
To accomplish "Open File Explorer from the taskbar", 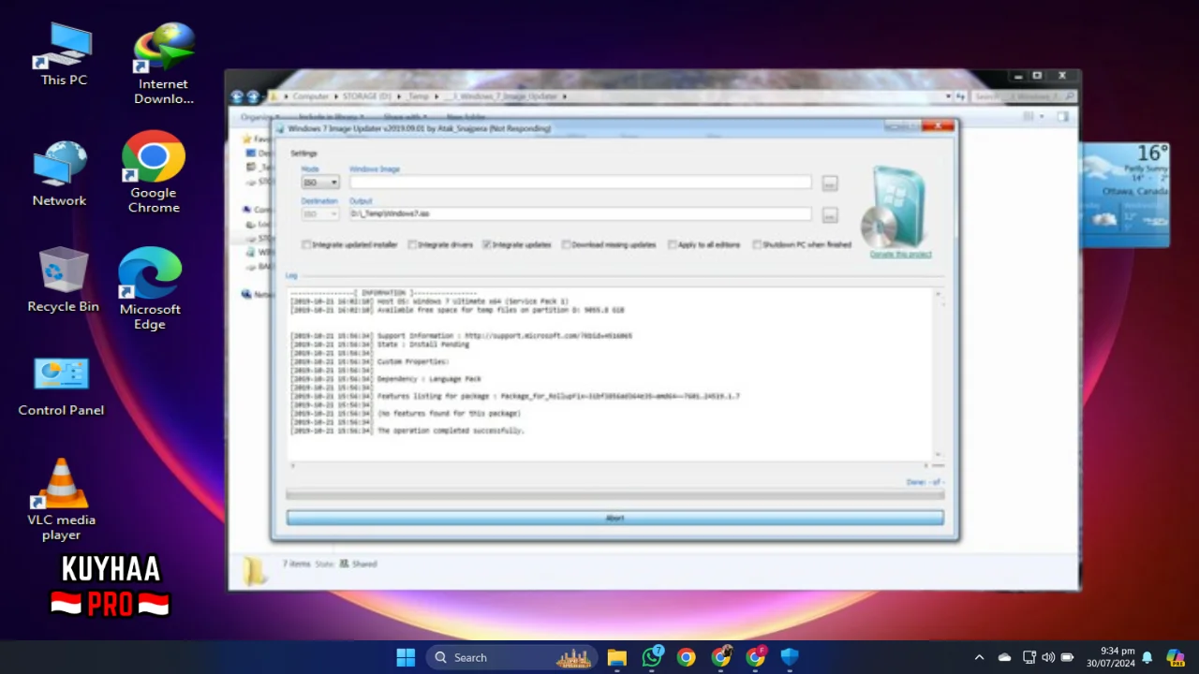I will (x=616, y=657).
